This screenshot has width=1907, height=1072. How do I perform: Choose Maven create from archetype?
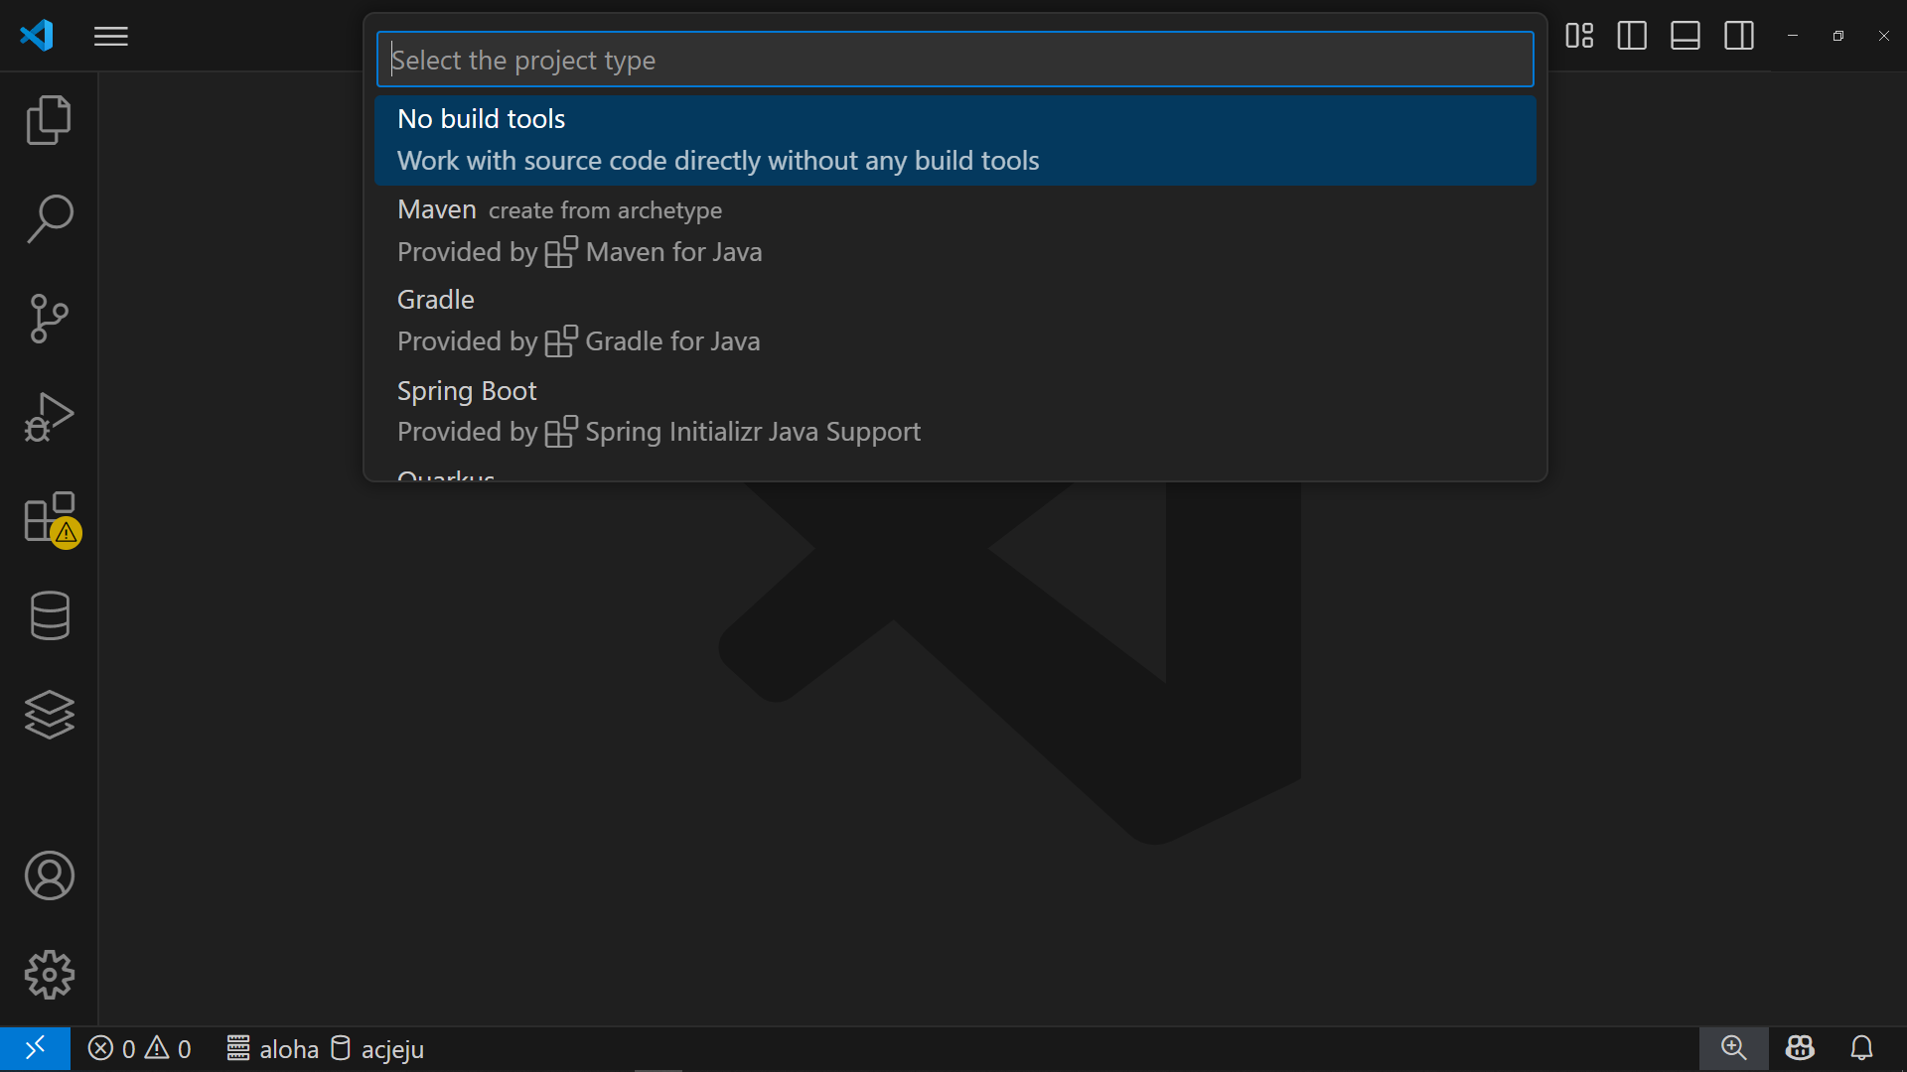[x=955, y=230]
